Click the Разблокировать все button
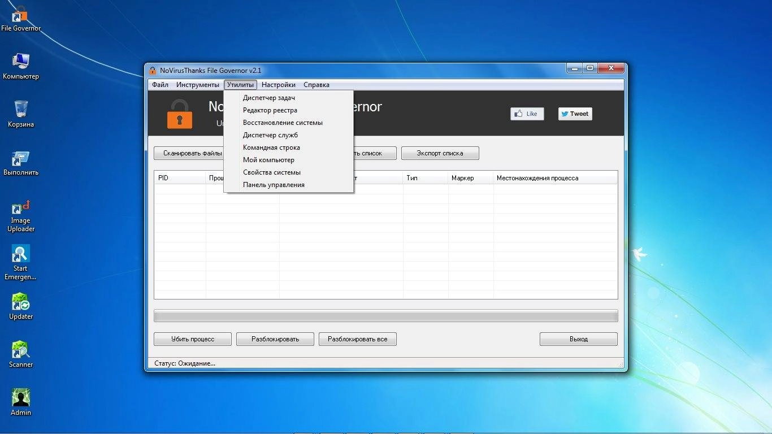772x434 pixels. [x=358, y=339]
